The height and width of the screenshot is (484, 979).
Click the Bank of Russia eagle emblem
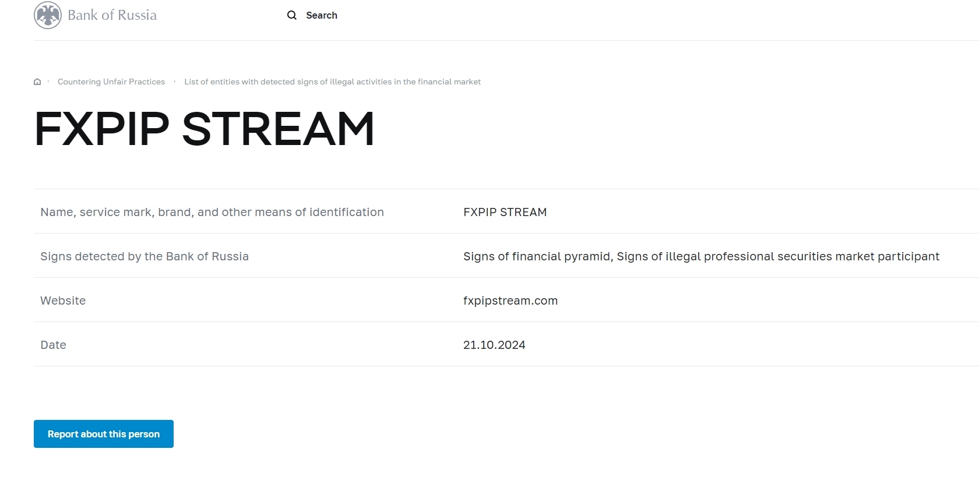pyautogui.click(x=48, y=15)
